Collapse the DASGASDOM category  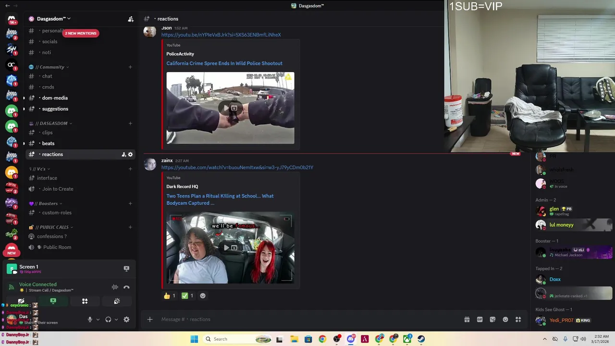[50, 123]
